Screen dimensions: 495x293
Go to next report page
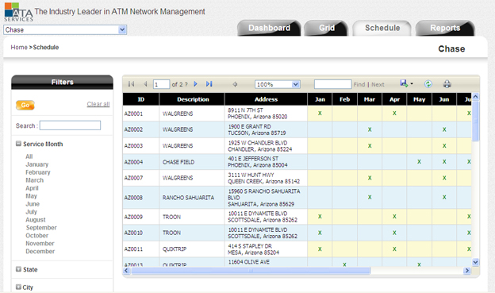pos(195,84)
